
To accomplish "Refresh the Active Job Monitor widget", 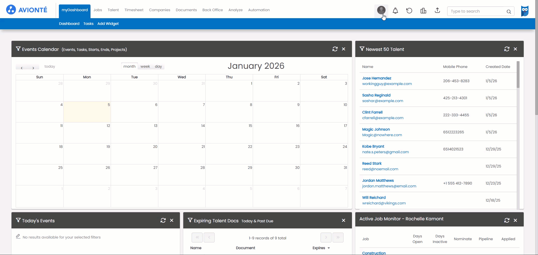I will tap(507, 220).
